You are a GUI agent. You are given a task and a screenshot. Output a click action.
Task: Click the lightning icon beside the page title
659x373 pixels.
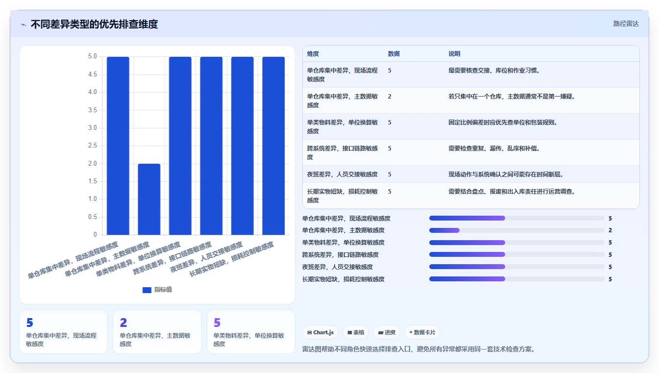tap(24, 25)
